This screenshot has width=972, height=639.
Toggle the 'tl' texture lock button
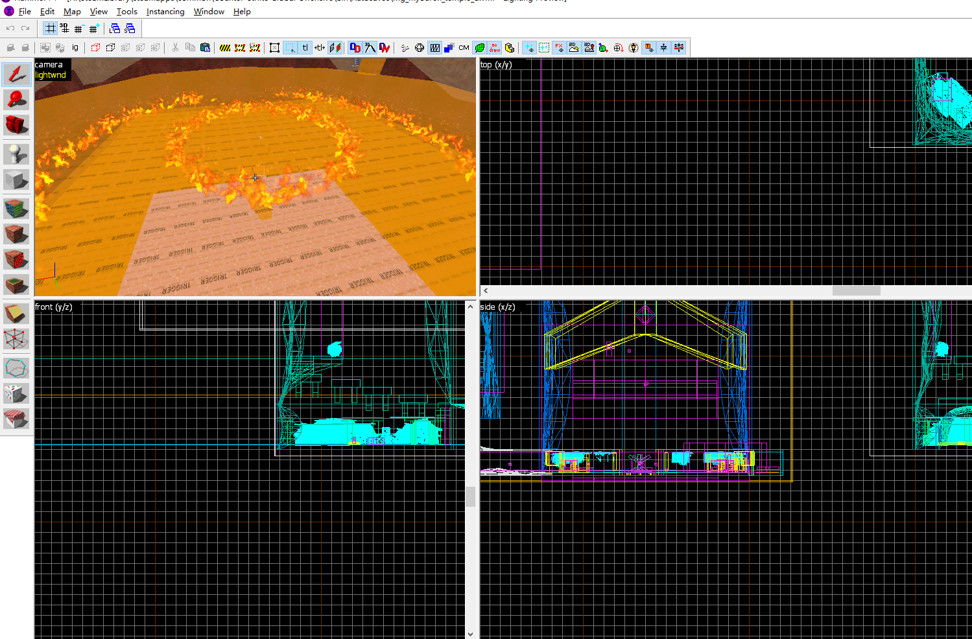tap(305, 47)
